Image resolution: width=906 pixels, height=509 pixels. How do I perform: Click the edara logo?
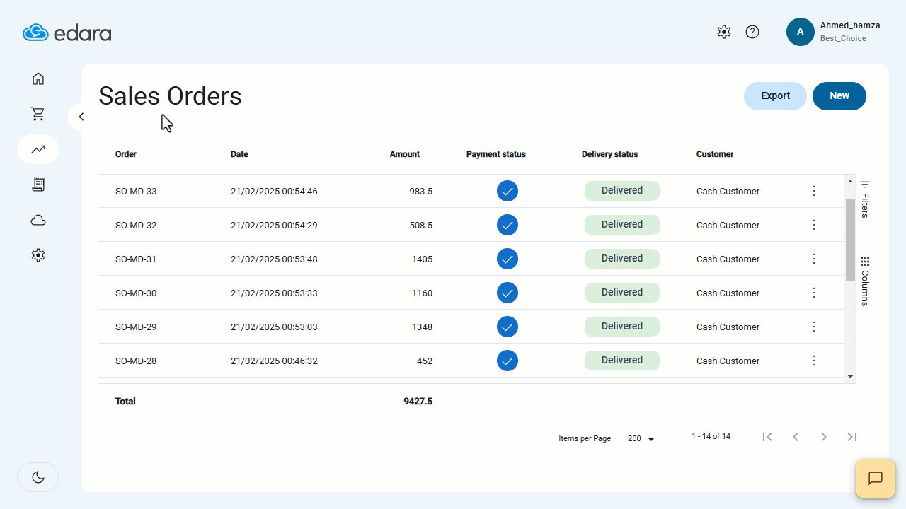click(x=67, y=33)
